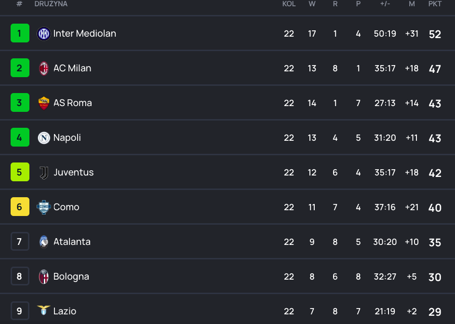Click the Napoli club crest
This screenshot has width=455, height=324.
(x=44, y=138)
